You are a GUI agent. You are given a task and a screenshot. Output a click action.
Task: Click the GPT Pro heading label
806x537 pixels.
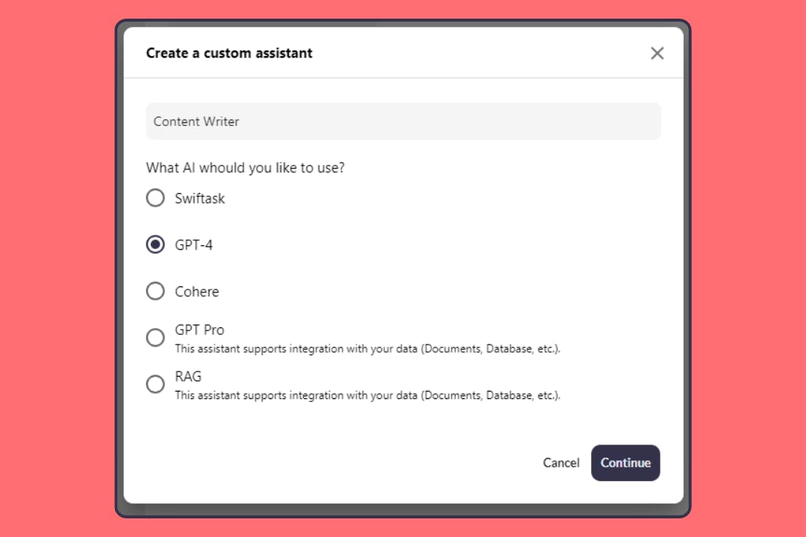tap(199, 330)
